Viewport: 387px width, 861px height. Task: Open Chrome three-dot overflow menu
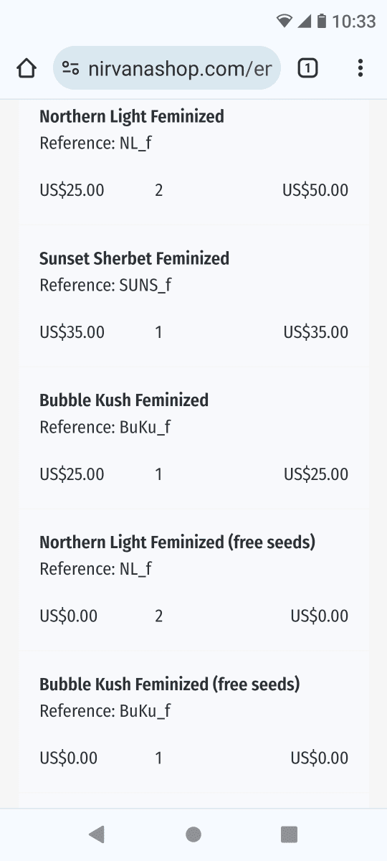(360, 69)
